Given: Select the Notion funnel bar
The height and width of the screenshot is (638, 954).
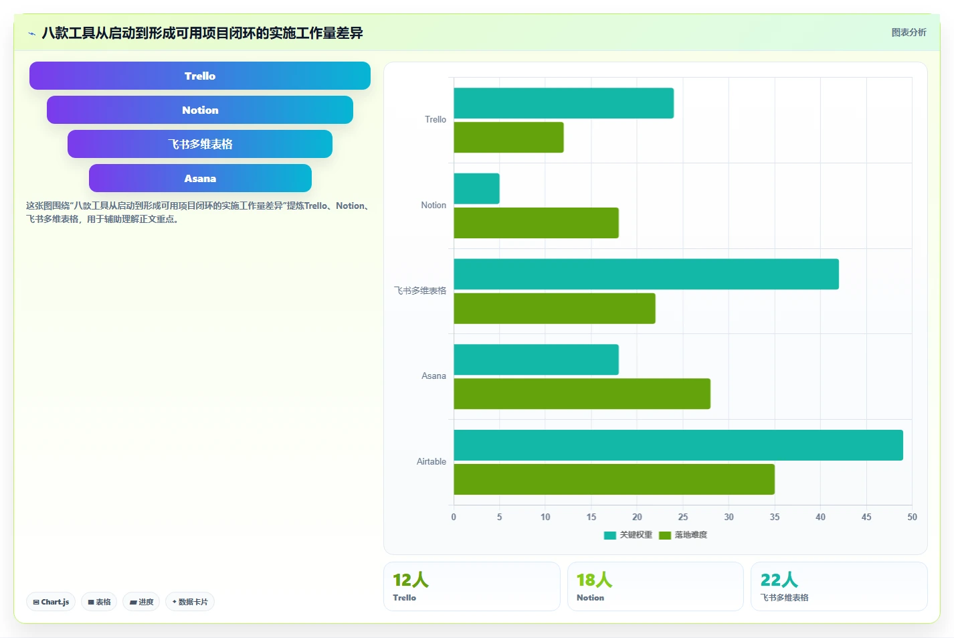Looking at the screenshot, I should pos(200,110).
